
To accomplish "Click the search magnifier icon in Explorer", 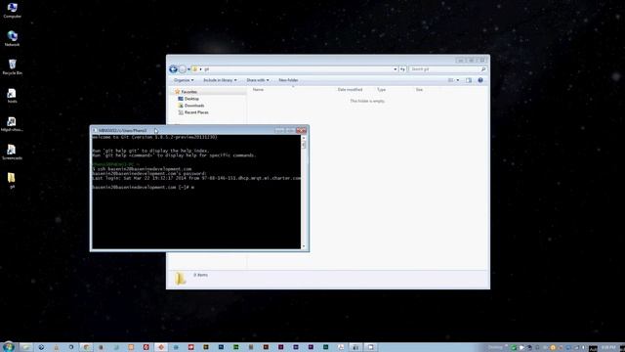I will [483, 69].
